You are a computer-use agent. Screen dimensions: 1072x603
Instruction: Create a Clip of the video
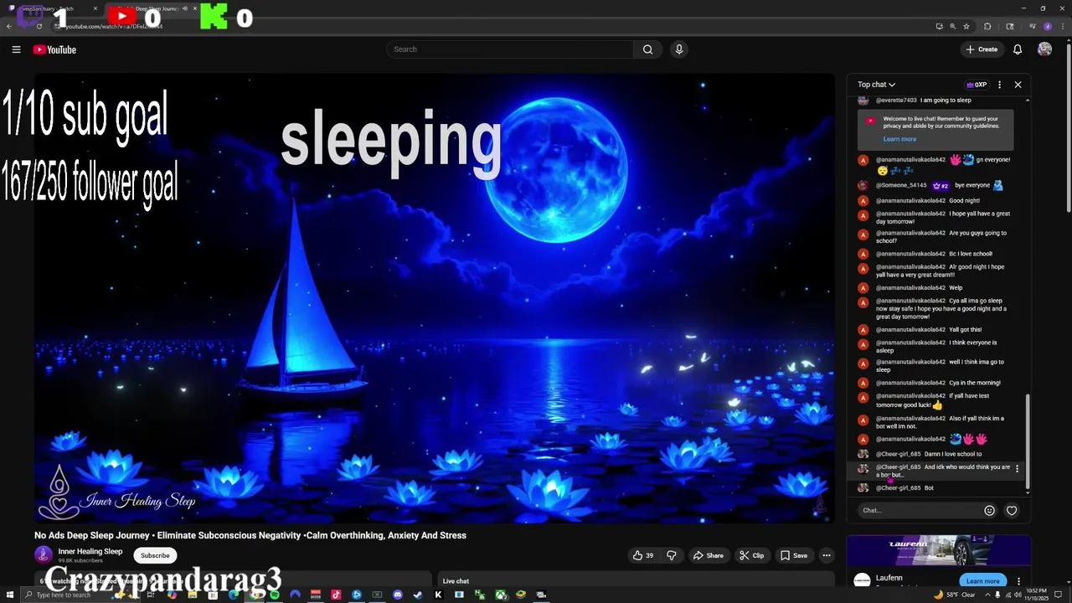tap(751, 555)
